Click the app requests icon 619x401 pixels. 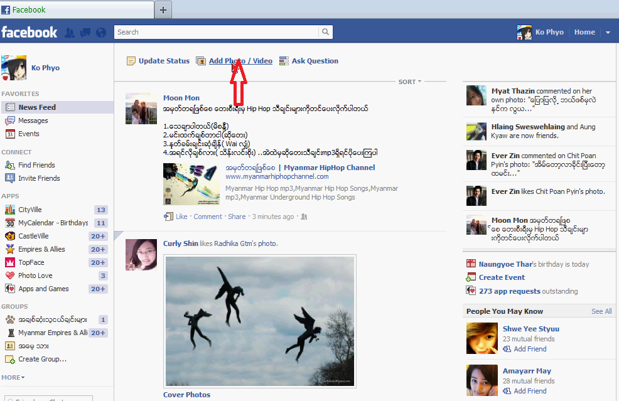coord(471,291)
